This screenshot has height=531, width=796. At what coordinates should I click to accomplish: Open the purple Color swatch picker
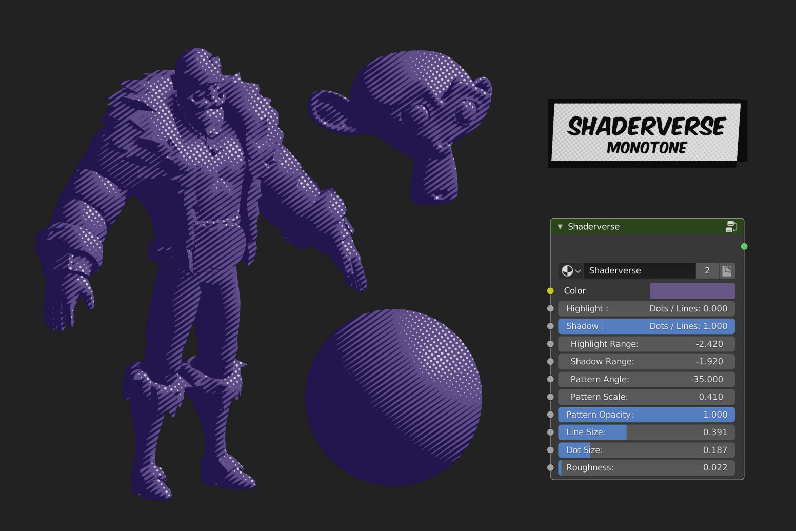[x=692, y=291]
